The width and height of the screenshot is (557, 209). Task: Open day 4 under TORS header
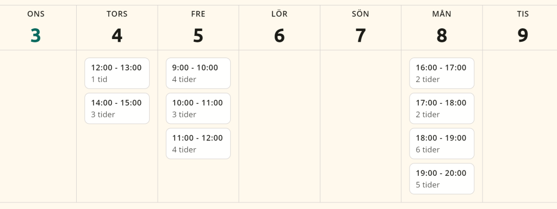click(117, 35)
